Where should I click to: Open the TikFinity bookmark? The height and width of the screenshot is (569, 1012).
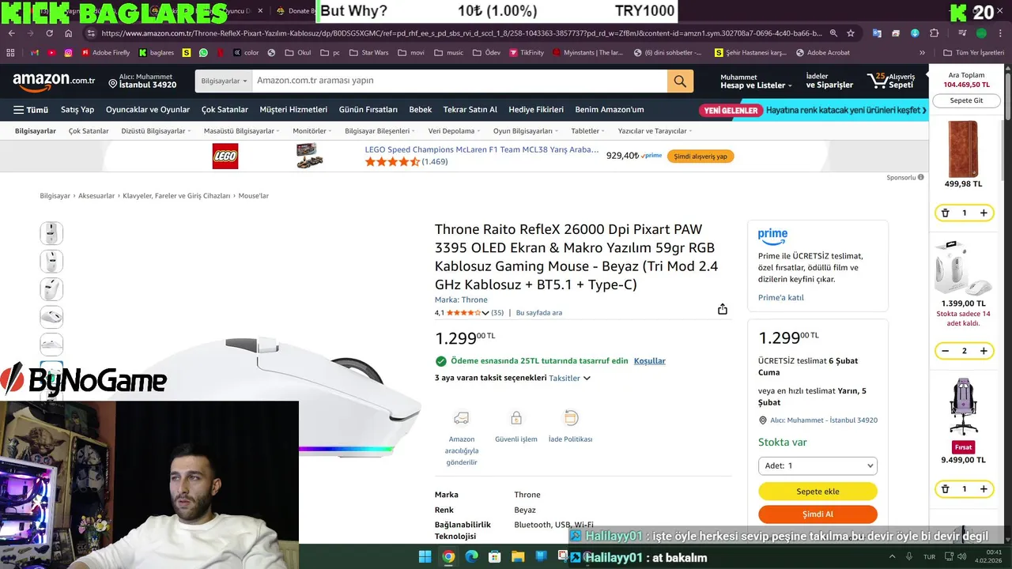click(527, 53)
